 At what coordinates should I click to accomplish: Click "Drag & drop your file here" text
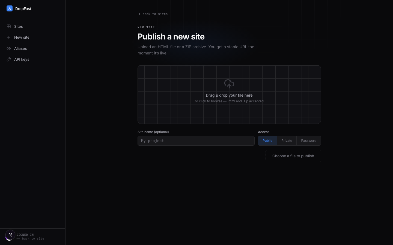229,95
